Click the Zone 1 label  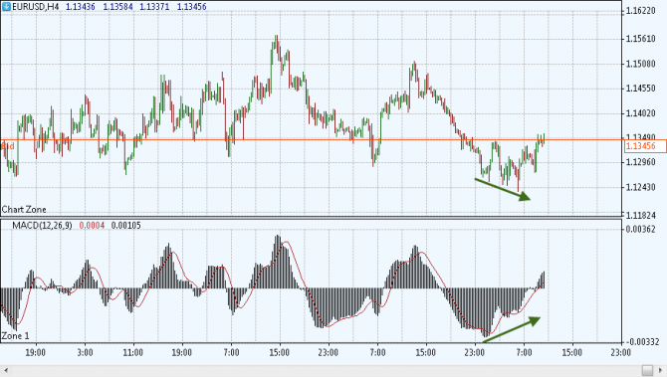coord(15,336)
